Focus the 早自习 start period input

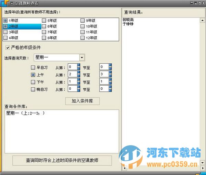[72, 67]
